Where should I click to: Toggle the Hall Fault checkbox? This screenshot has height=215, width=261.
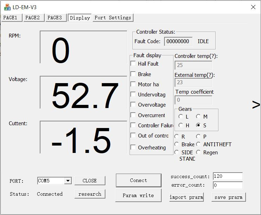click(x=133, y=63)
